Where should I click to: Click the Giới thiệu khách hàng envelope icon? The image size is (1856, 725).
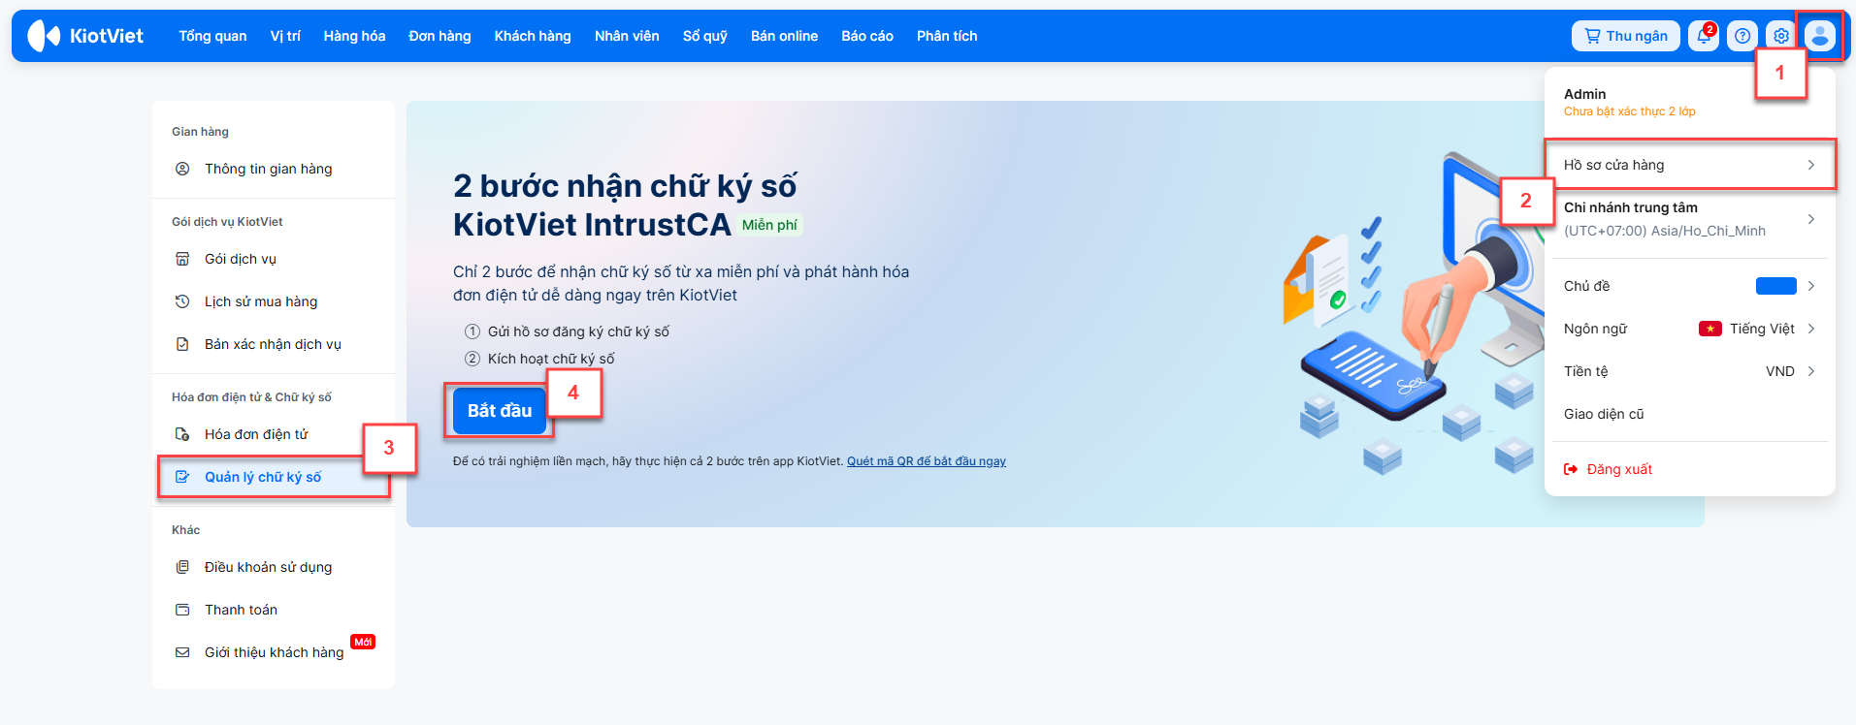pos(182,652)
